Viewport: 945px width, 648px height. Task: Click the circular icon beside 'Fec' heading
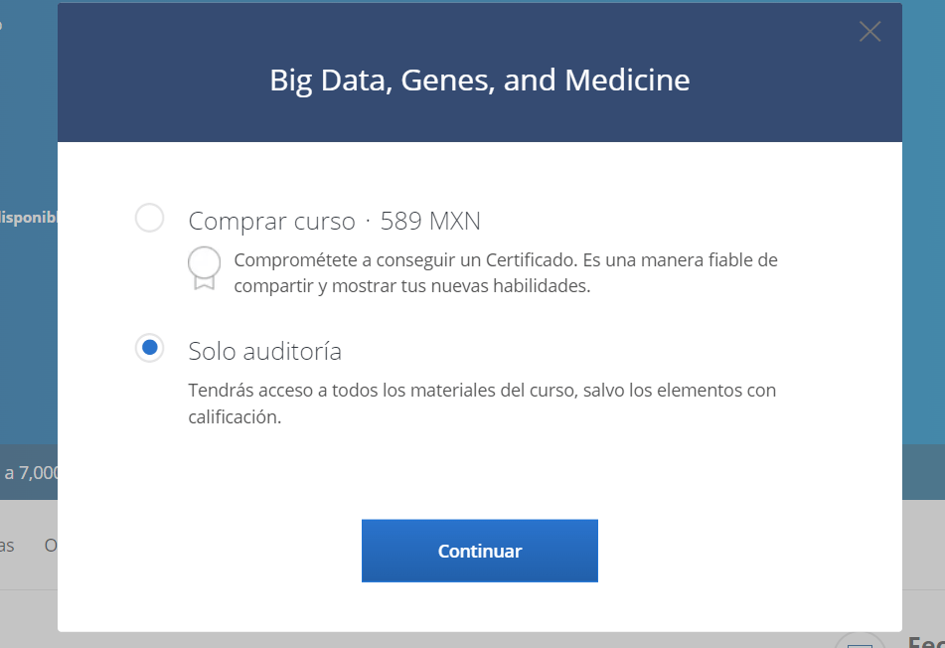click(x=860, y=641)
